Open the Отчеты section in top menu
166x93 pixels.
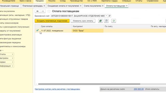(139, 1)
